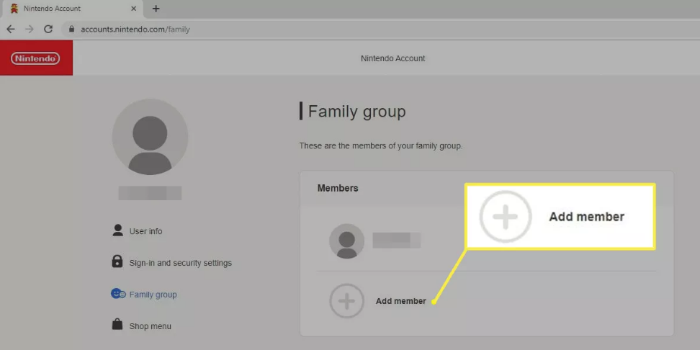Open User info in sidebar

coord(145,231)
